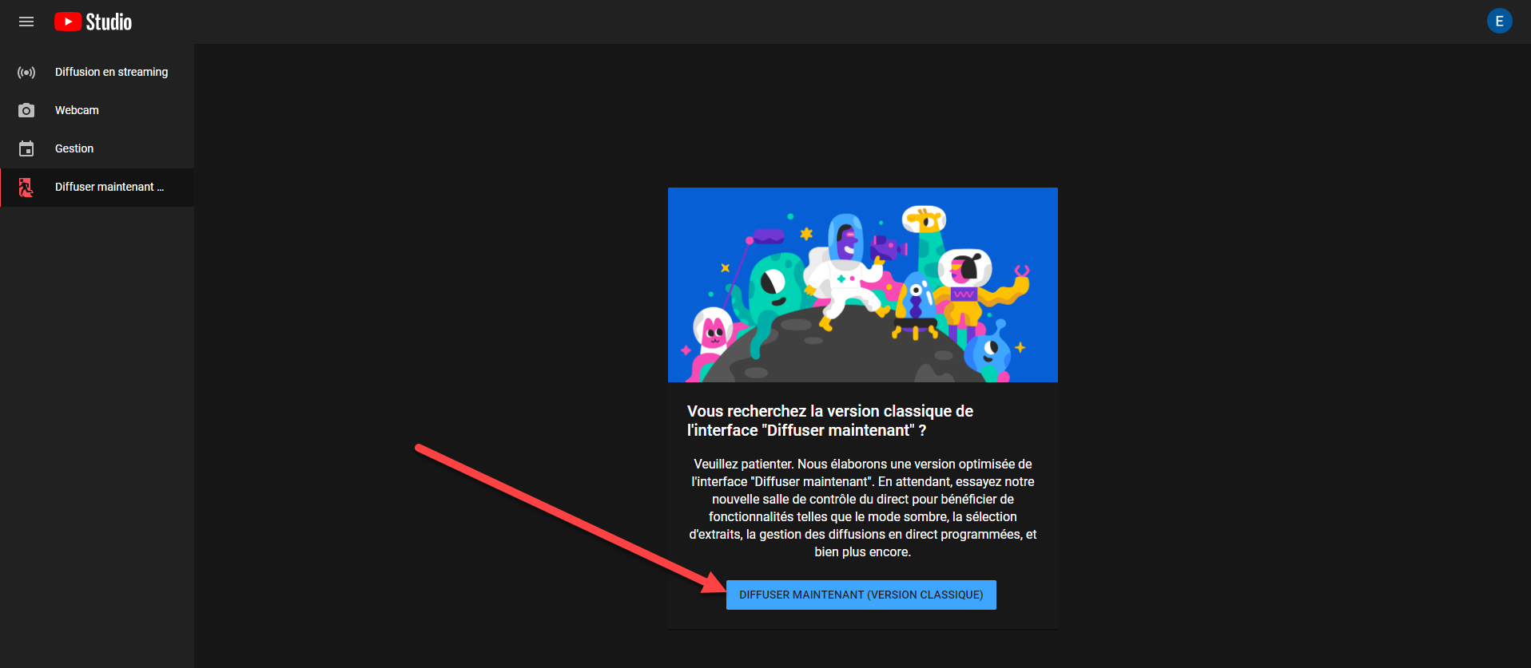Click the streaming broadcast icon in sidebar
Viewport: 1531px width, 668px height.
click(26, 72)
